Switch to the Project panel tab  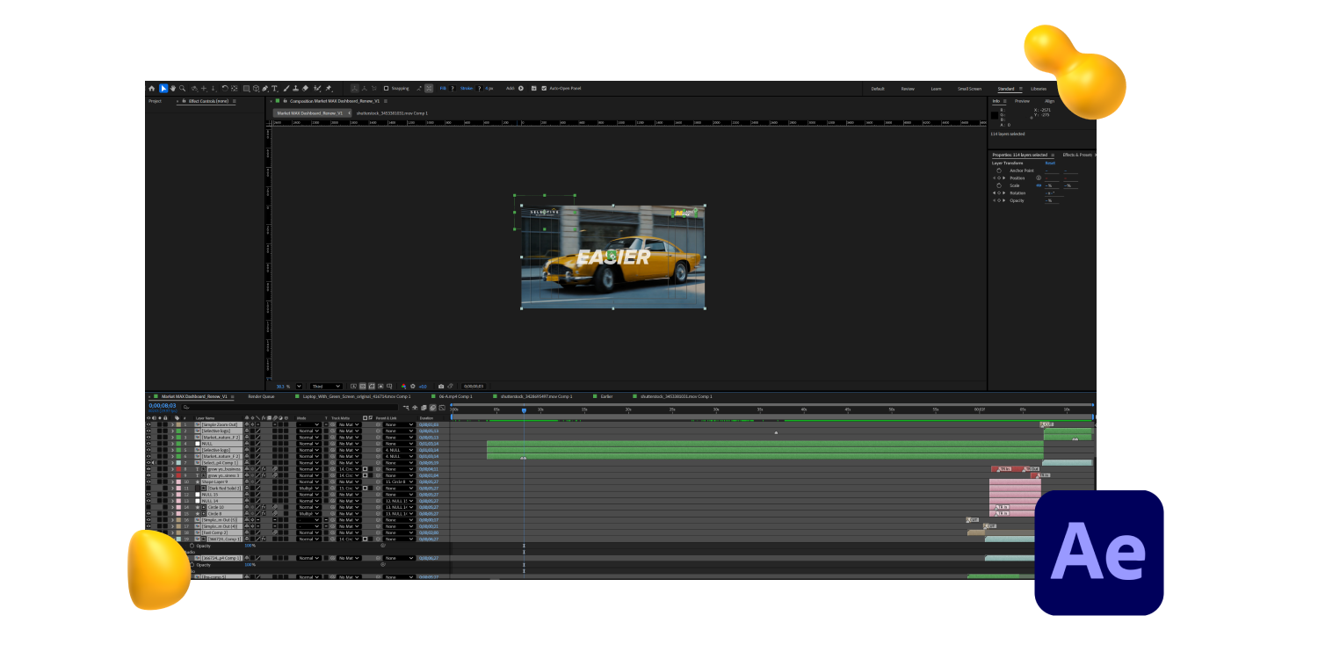[x=155, y=101]
